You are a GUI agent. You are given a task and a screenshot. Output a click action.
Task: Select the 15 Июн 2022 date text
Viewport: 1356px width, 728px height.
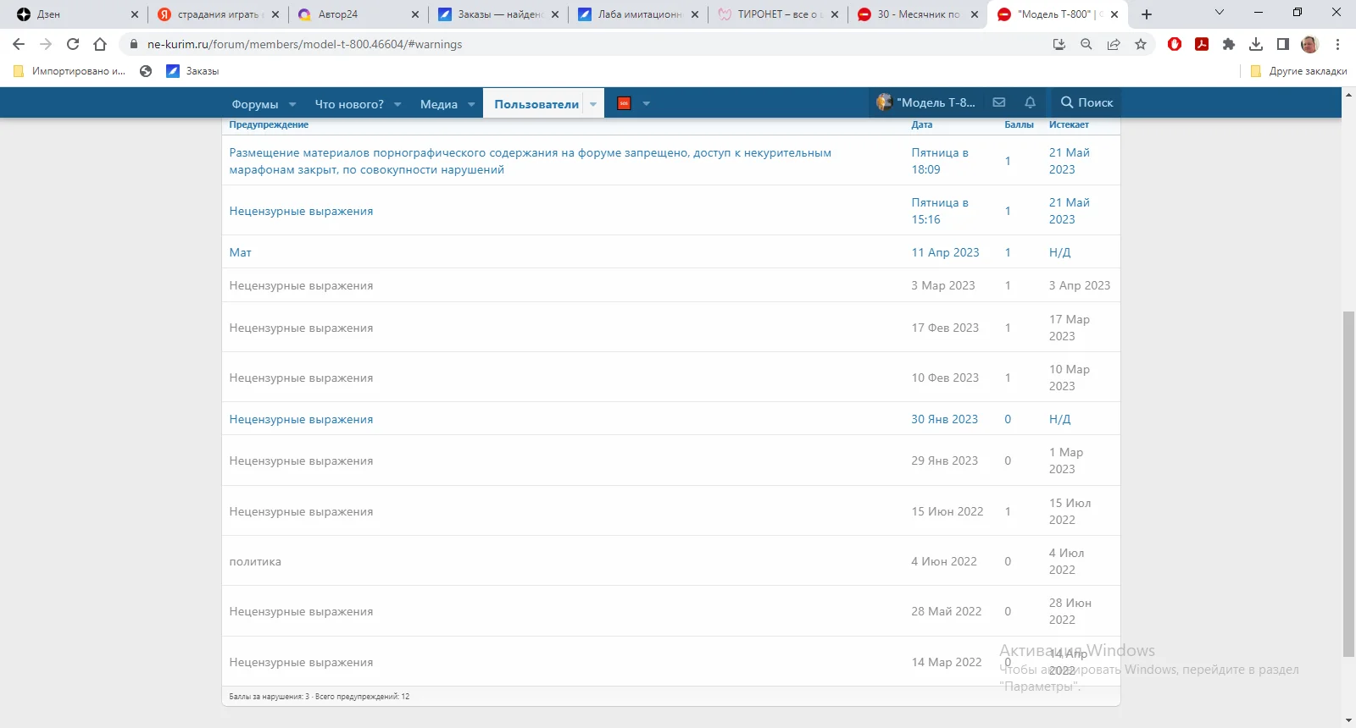(x=948, y=511)
